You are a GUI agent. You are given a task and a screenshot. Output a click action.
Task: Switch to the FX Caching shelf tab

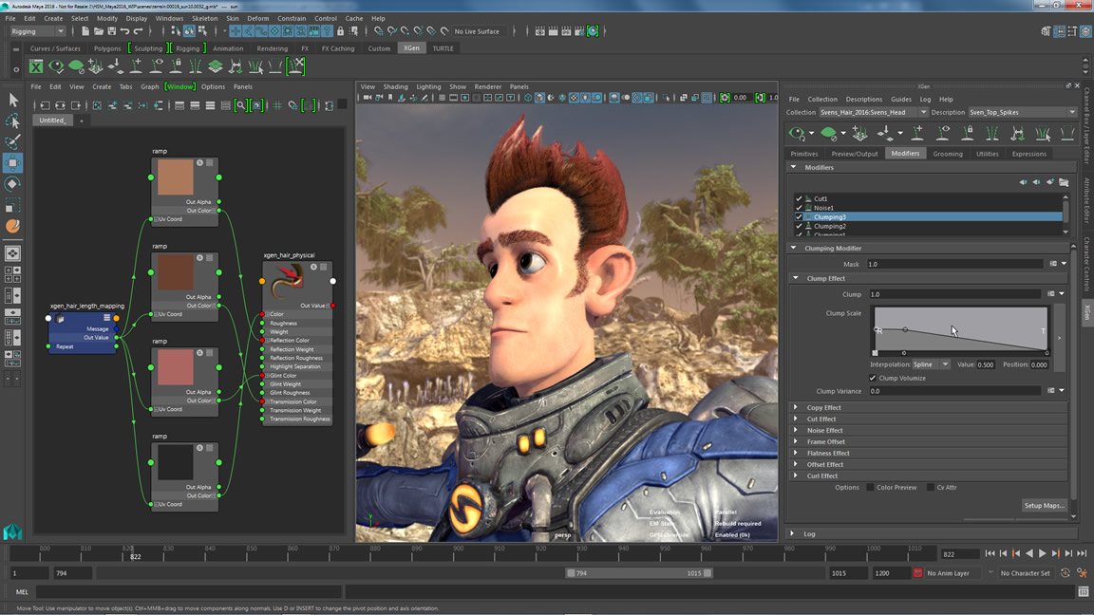338,48
